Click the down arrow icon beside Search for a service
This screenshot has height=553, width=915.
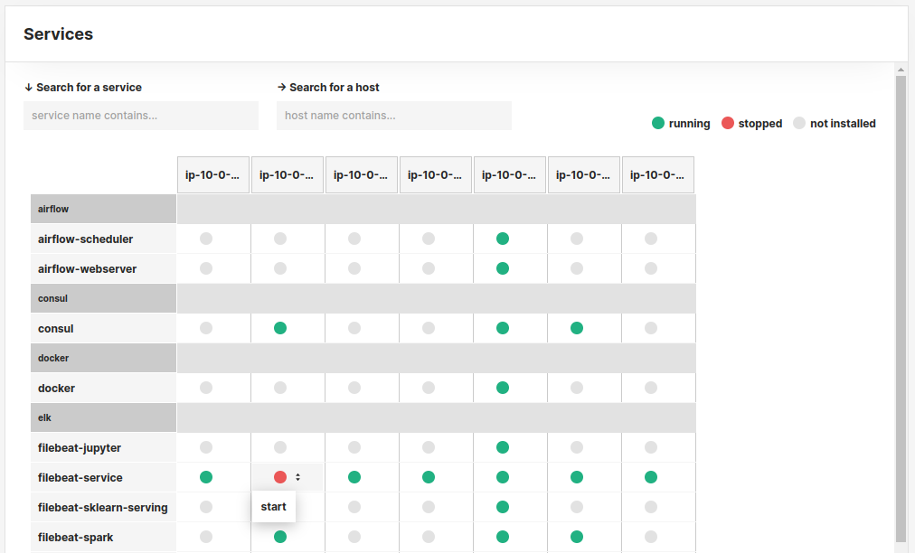pyautogui.click(x=29, y=88)
